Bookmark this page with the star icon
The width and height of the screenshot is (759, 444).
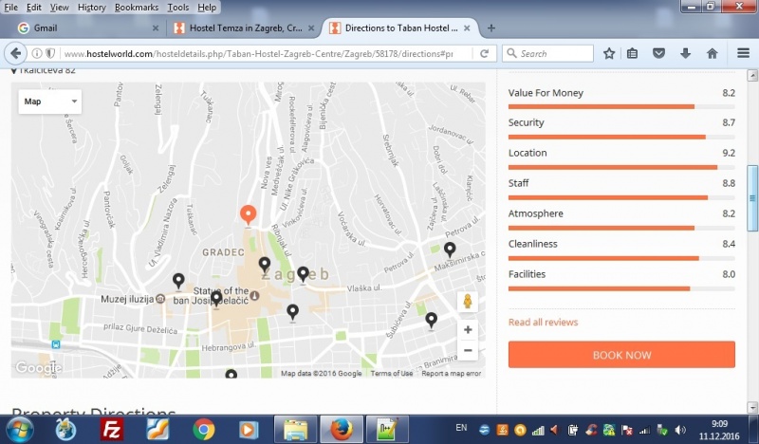[609, 53]
